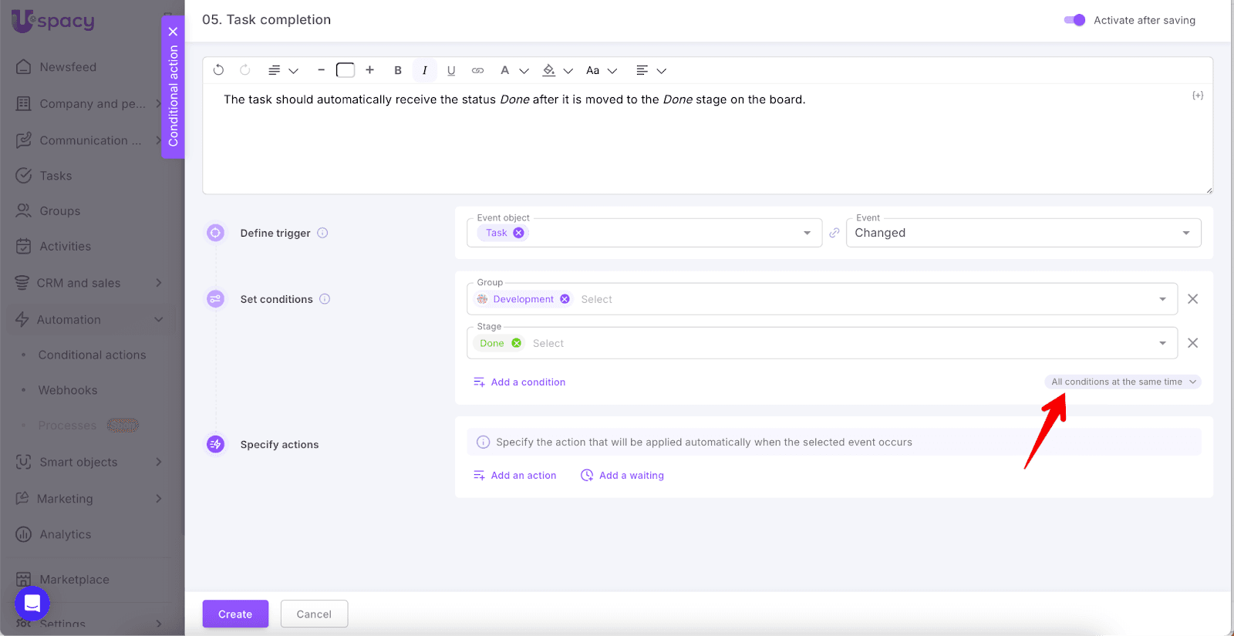The width and height of the screenshot is (1234, 636).
Task: Toggle bold formatting in the editor
Action: pos(398,70)
